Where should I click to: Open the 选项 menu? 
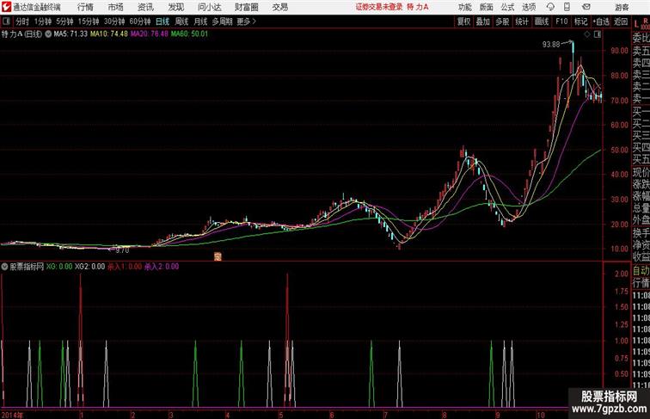(x=529, y=7)
